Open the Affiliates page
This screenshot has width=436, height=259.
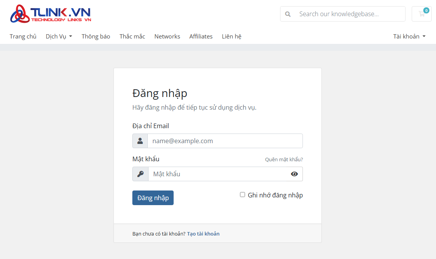tap(201, 37)
